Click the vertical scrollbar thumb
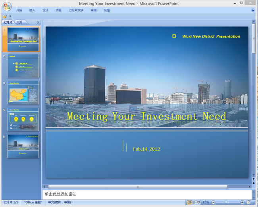Image resolution: width=258 pixels, height=207 pixels. (x=254, y=38)
